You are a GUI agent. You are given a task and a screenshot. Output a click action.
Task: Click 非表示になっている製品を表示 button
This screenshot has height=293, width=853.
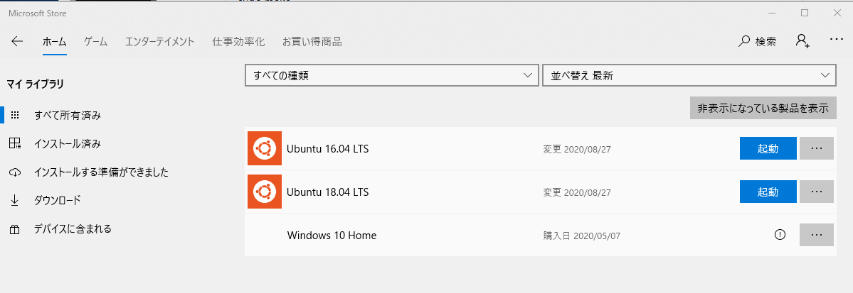763,108
